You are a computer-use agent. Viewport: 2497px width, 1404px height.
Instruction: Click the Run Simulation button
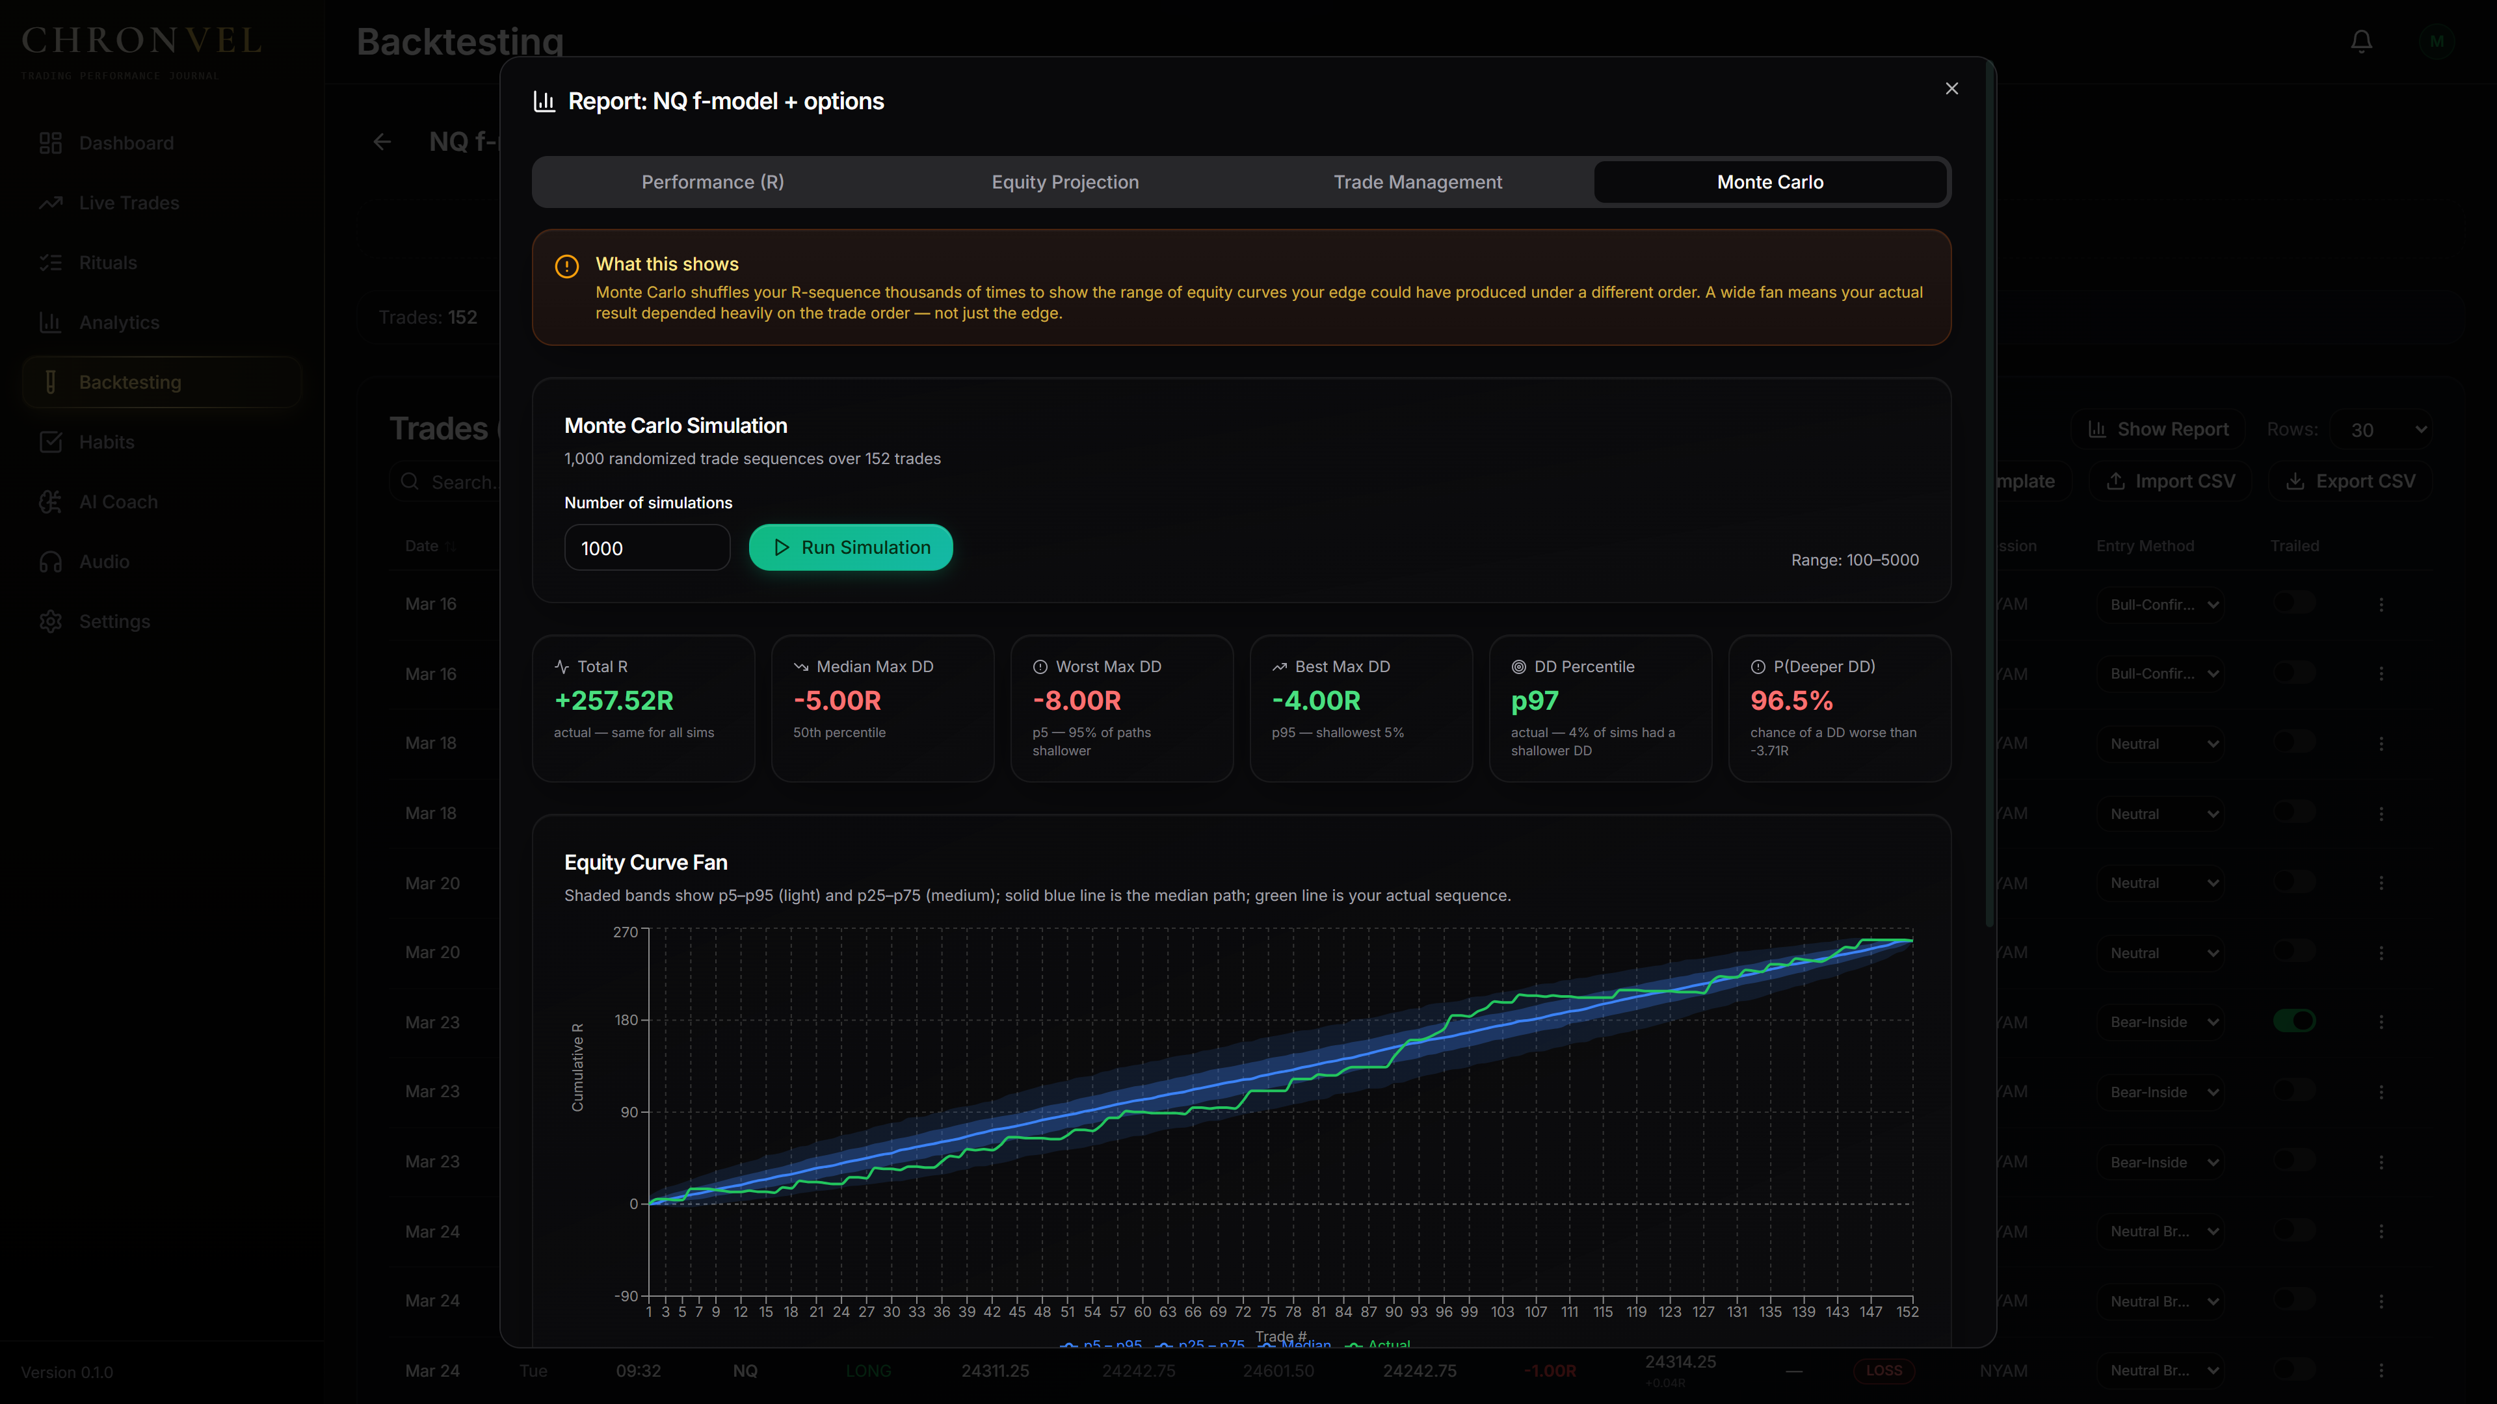point(850,547)
